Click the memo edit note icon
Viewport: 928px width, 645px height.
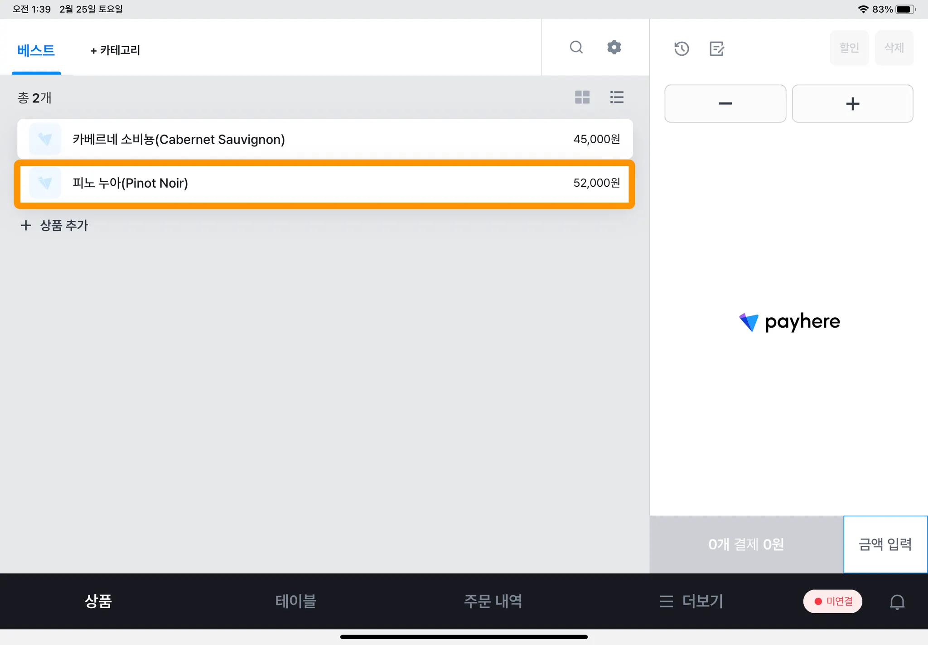coord(716,48)
